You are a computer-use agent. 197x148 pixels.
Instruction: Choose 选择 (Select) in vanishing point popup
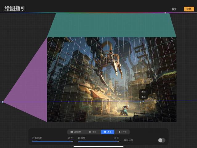point(143,97)
